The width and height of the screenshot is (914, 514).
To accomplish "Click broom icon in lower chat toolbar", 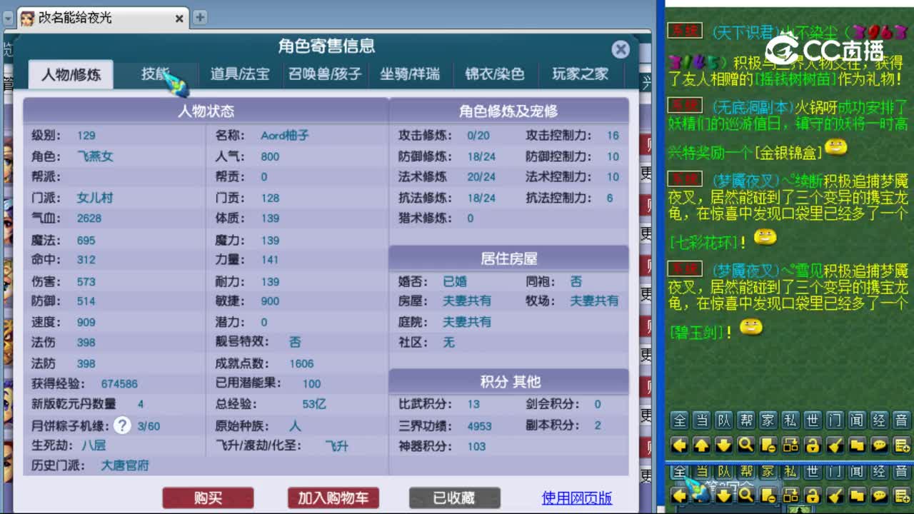I will [x=835, y=495].
